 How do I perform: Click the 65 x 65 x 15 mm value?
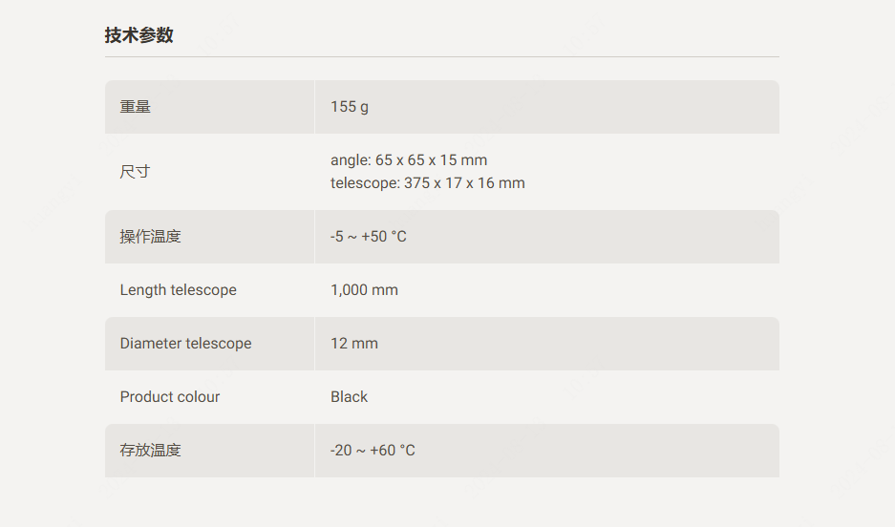pos(431,160)
